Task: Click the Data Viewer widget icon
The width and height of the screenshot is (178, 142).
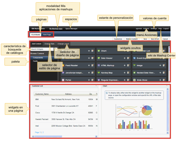Action: [99, 58]
